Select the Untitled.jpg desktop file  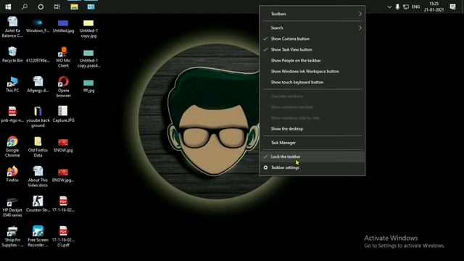click(x=63, y=25)
